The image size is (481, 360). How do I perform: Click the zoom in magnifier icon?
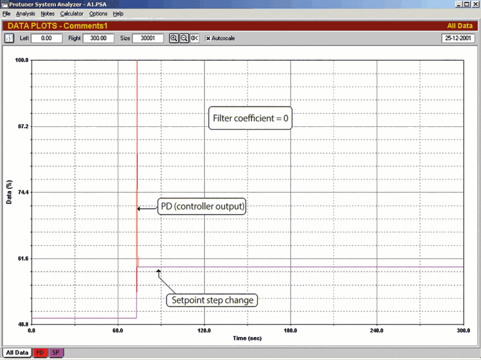pos(173,38)
